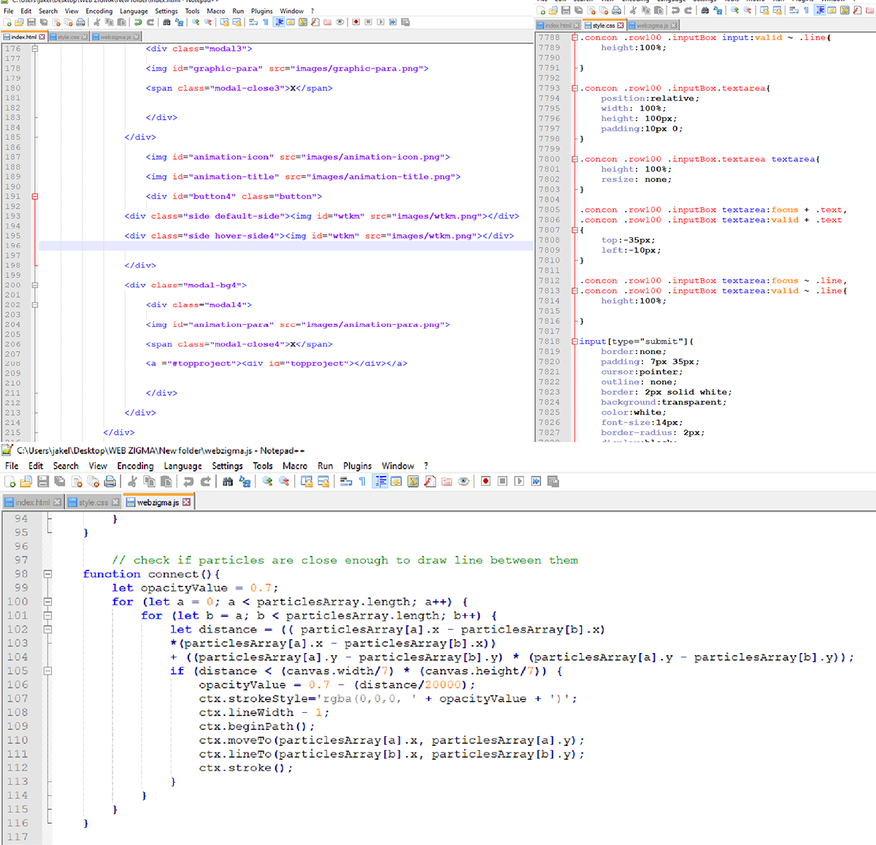Open the Macro menu in index.html window
Image resolution: width=876 pixels, height=845 pixels.
(216, 11)
